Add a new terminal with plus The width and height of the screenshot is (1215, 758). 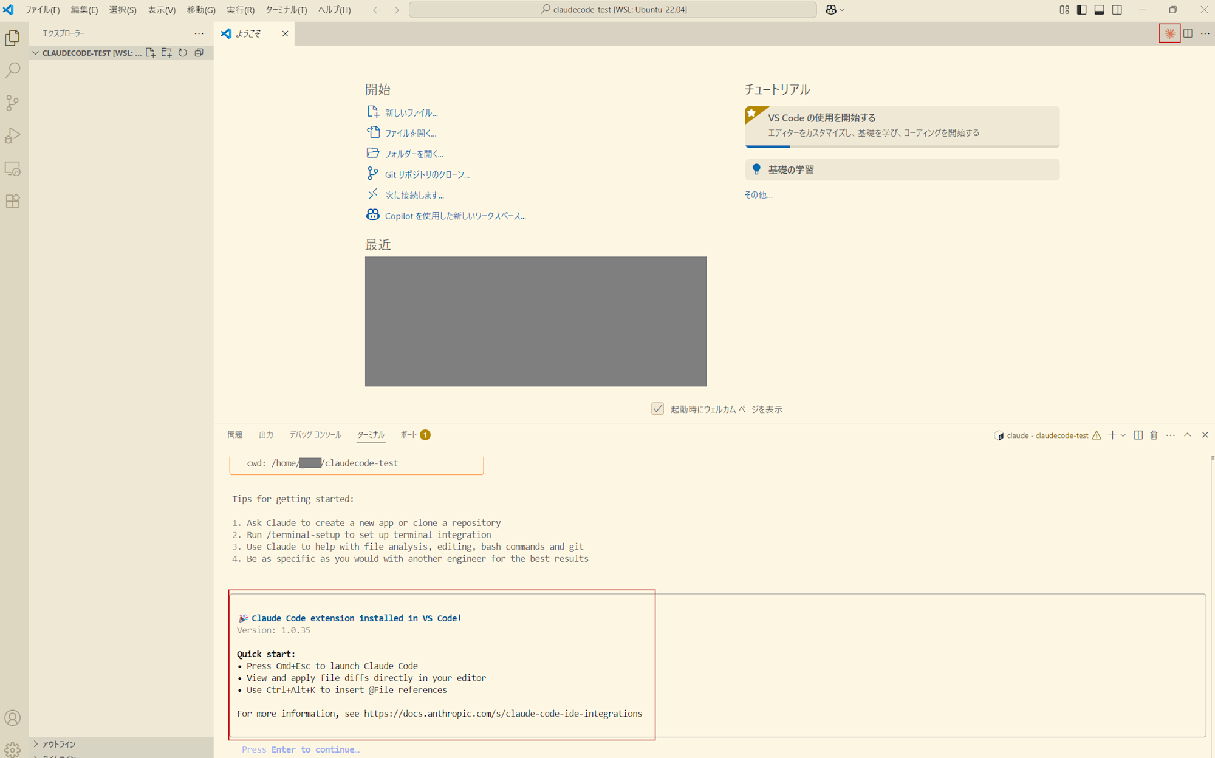1112,435
